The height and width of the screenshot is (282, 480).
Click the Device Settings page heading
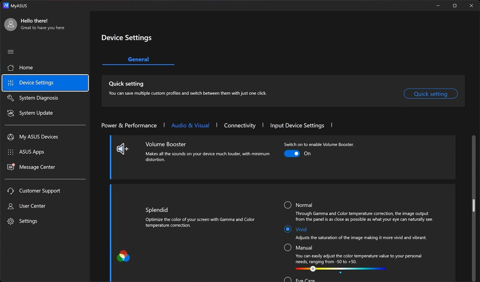pos(126,38)
